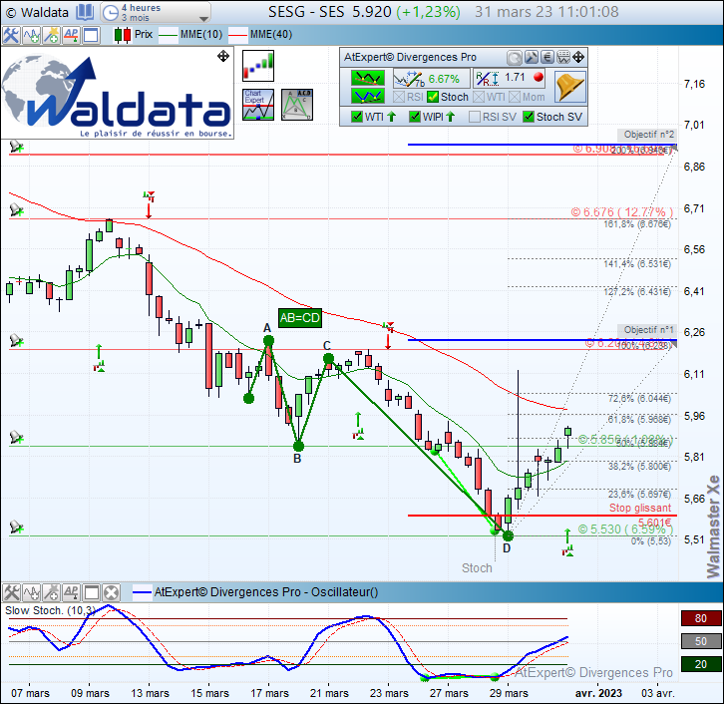Add an indicator with the curve-plus icon in top toolbar
Screen dimensions: 724x704
pos(31,35)
